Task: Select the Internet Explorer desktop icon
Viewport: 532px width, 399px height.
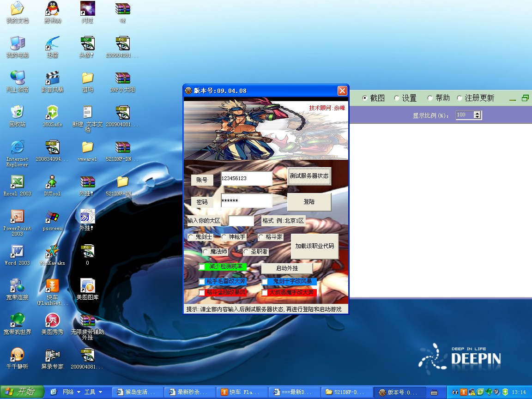Action: click(17, 153)
